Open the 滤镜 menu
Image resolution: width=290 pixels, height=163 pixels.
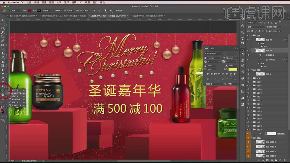coord(74,2)
